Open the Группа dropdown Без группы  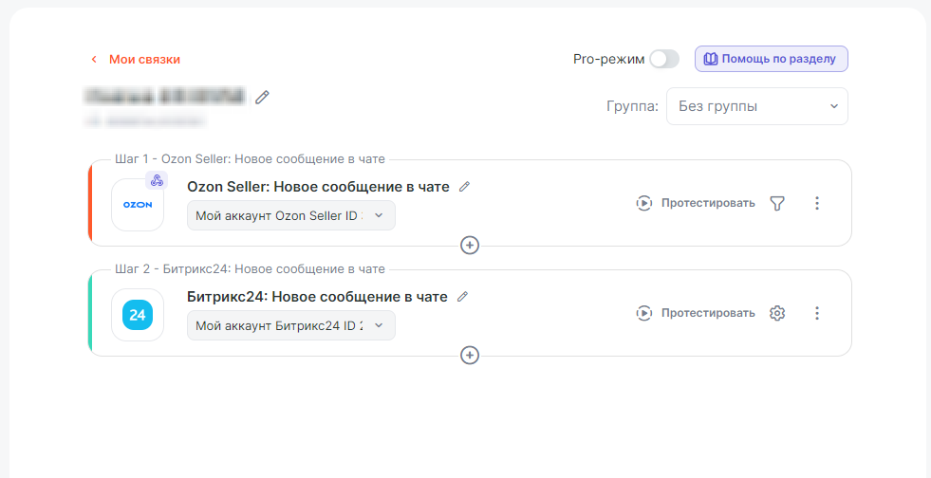756,106
